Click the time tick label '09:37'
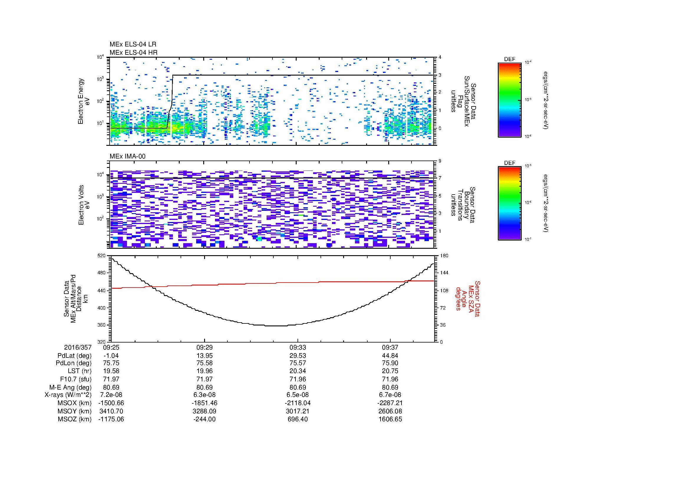 point(390,347)
